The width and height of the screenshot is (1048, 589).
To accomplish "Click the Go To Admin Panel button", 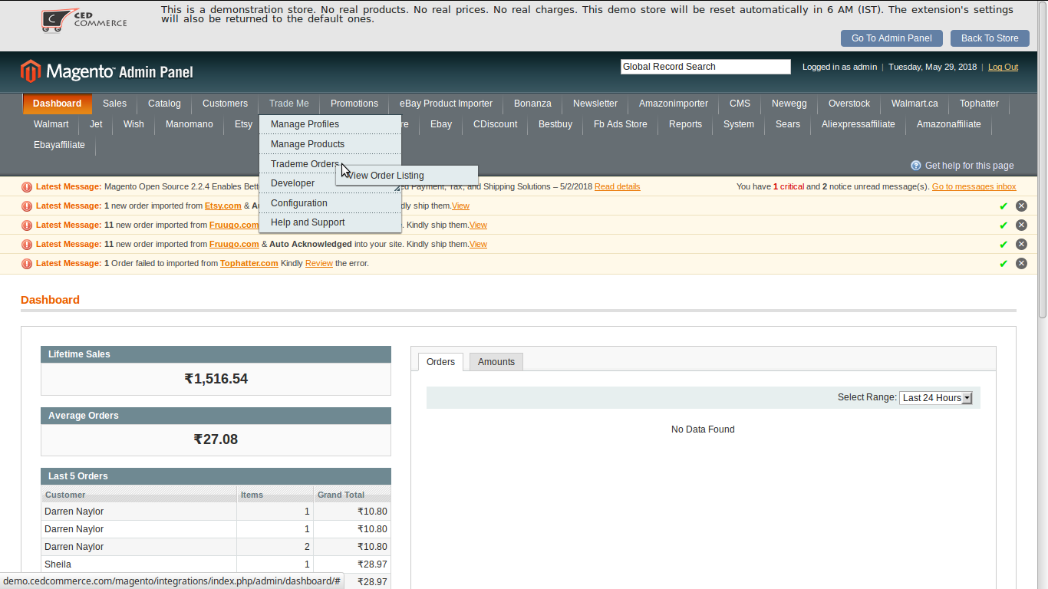I will tap(891, 38).
